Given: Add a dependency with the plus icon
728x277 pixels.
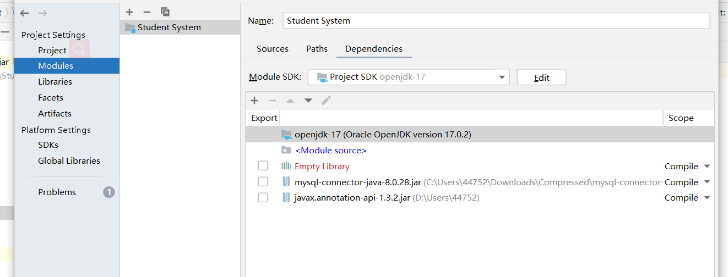Looking at the screenshot, I should click(254, 101).
